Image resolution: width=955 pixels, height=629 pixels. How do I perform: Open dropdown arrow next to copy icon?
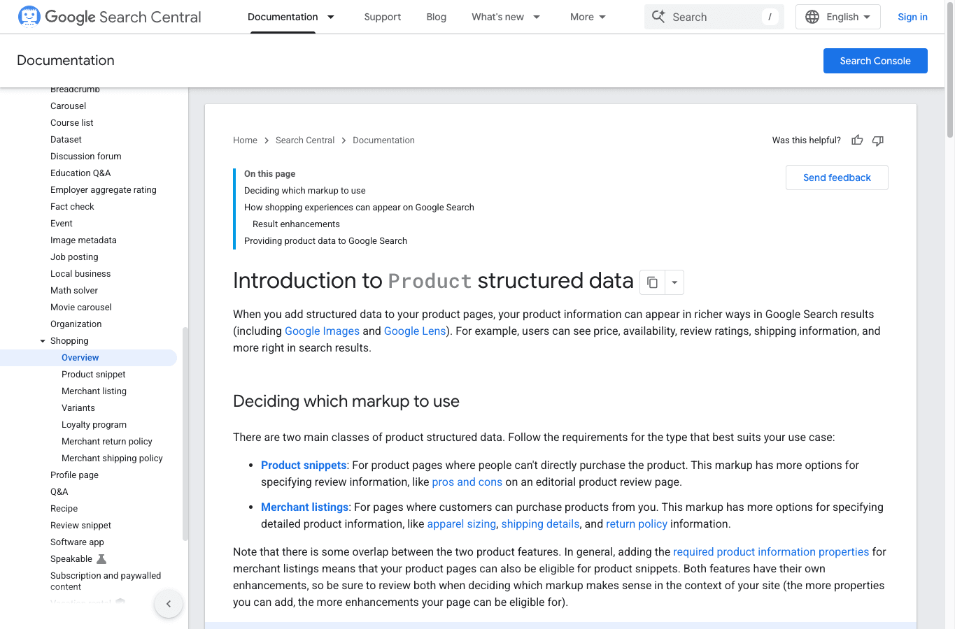pyautogui.click(x=674, y=282)
